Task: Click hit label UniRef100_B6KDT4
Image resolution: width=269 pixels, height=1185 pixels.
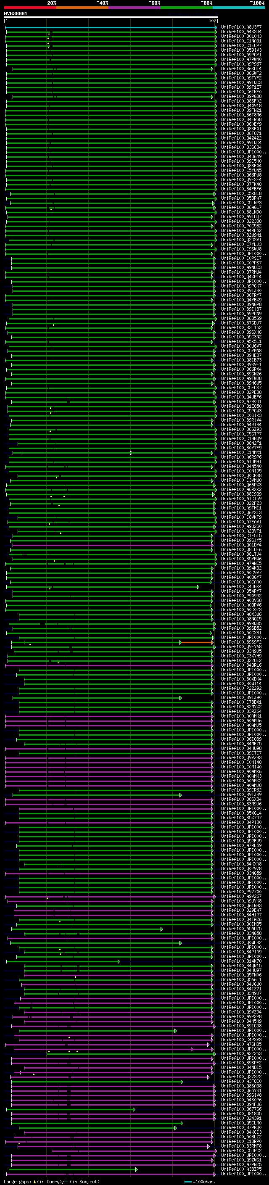Action: pos(241,69)
